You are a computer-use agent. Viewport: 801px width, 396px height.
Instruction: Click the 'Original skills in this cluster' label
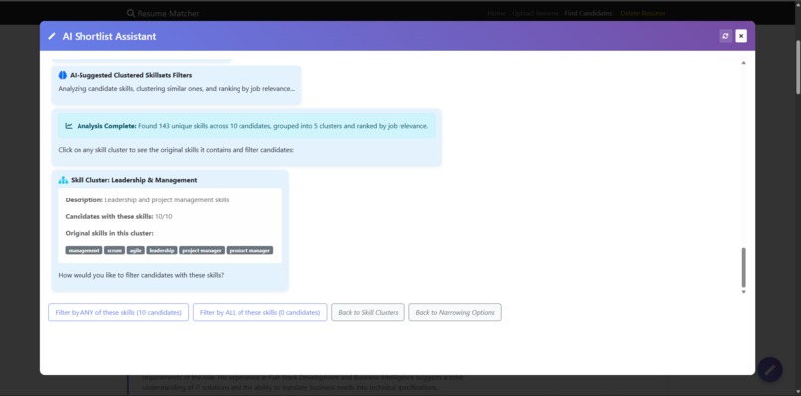pyautogui.click(x=109, y=233)
